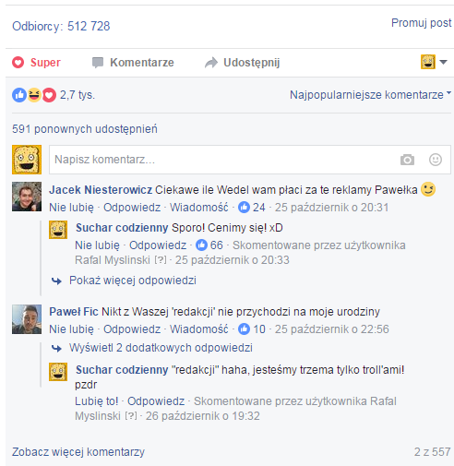454x466 pixels.
Task: Expand Wyświetl 2 dodatkowych odpowiedzi
Action: (152, 348)
